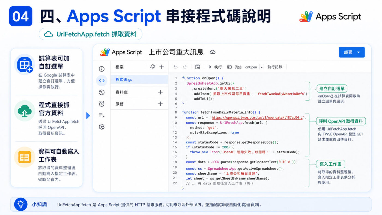Click the yellow sheet icon for 資料可自動寫入工作表
Screen dimensions: 382x215
tap(25, 157)
